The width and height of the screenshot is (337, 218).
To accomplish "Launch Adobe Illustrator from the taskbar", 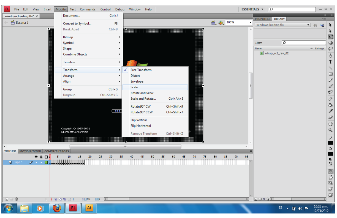I will 89,208.
